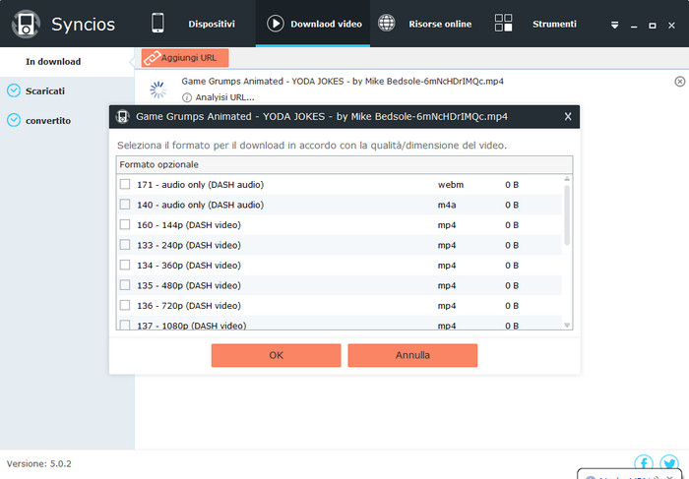Screen dimensions: 689x479
Task: Click the Analyisi URL info icon
Action: point(187,97)
